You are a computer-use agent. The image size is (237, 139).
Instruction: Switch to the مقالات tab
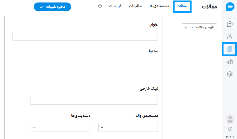click(182, 6)
